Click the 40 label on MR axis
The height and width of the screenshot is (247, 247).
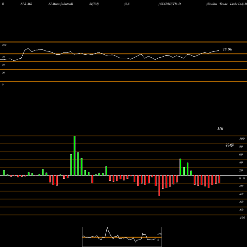pyautogui.click(x=241, y=163)
